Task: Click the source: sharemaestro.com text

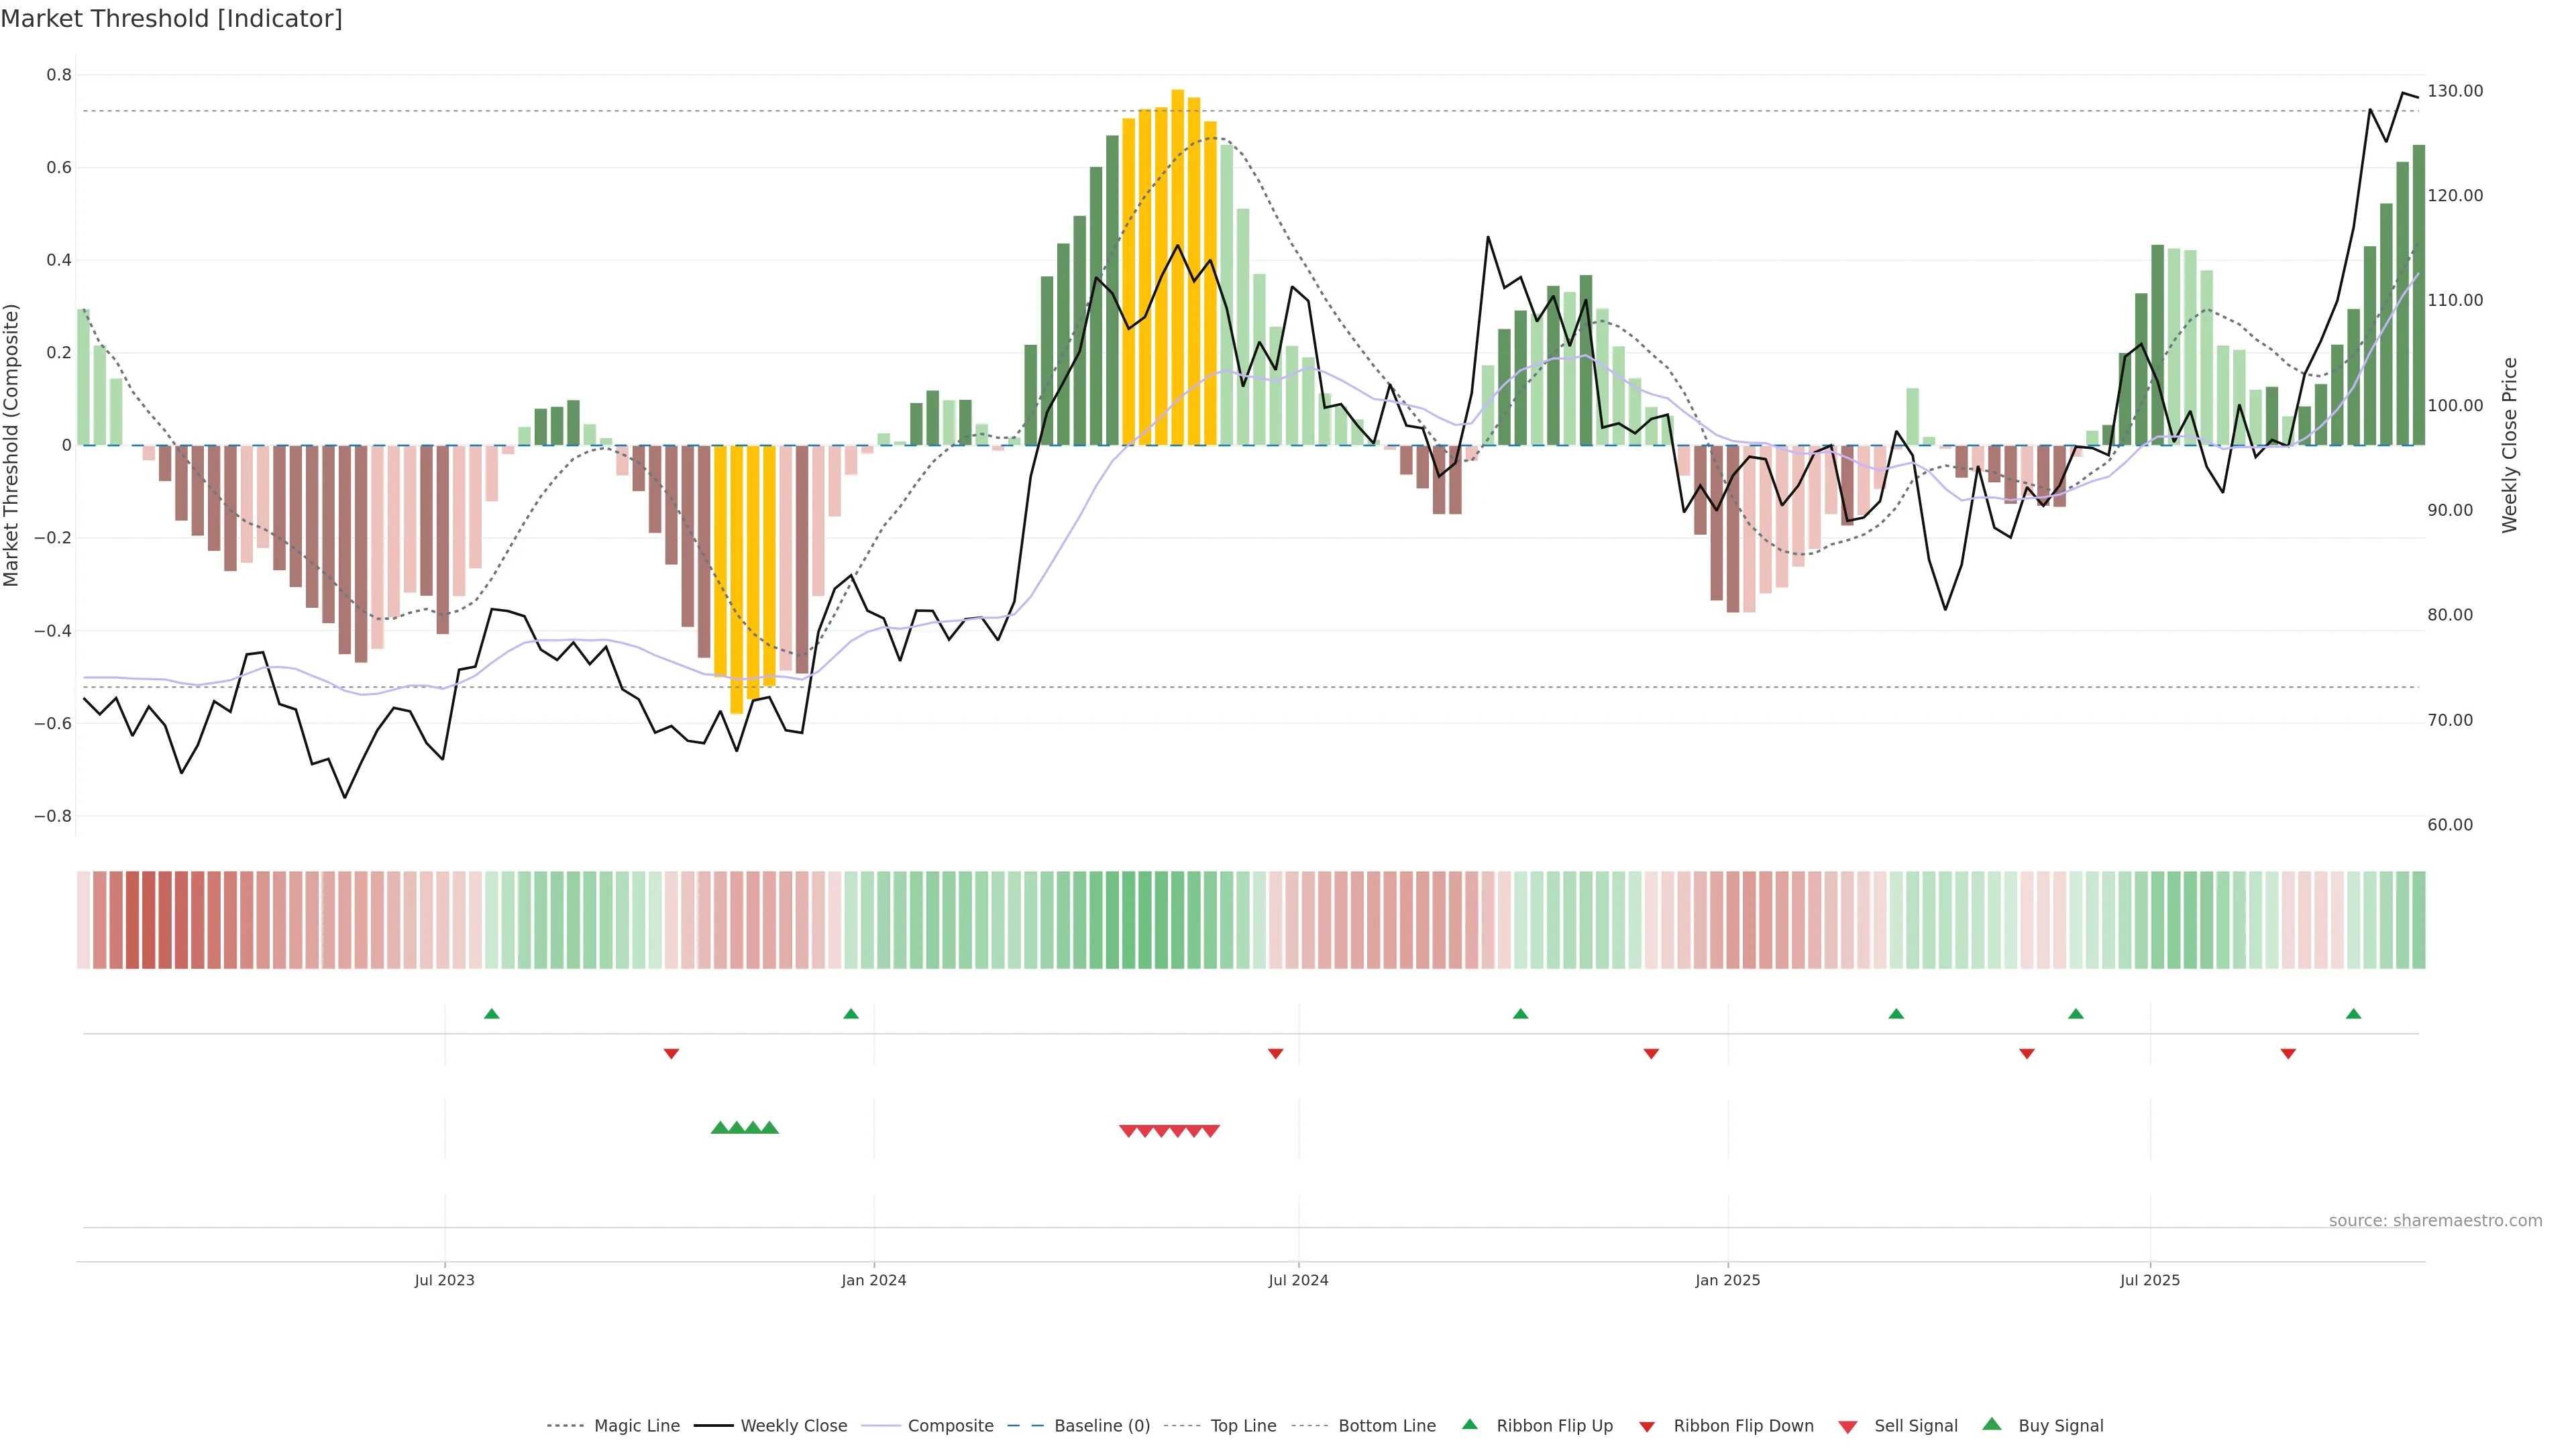Action: [2435, 1221]
